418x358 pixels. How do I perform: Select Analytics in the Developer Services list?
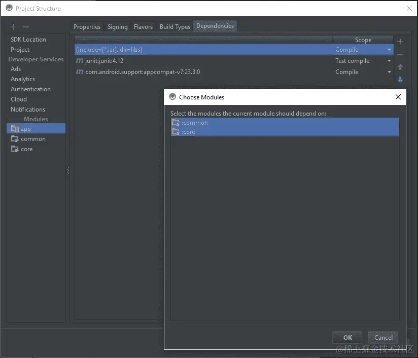point(22,79)
